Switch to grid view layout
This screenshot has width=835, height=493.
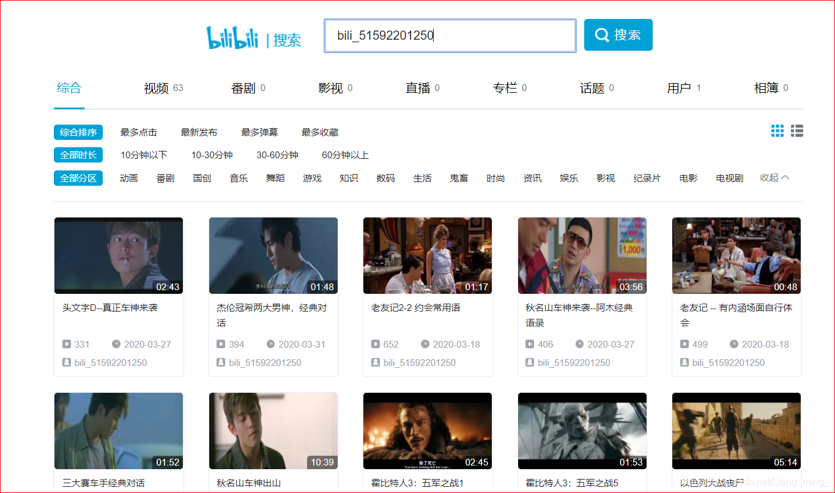[777, 130]
